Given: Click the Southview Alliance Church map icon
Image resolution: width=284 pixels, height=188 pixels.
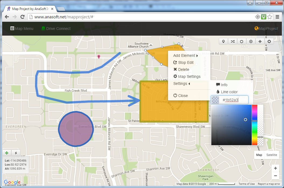Looking at the screenshot, I should click(151, 45).
